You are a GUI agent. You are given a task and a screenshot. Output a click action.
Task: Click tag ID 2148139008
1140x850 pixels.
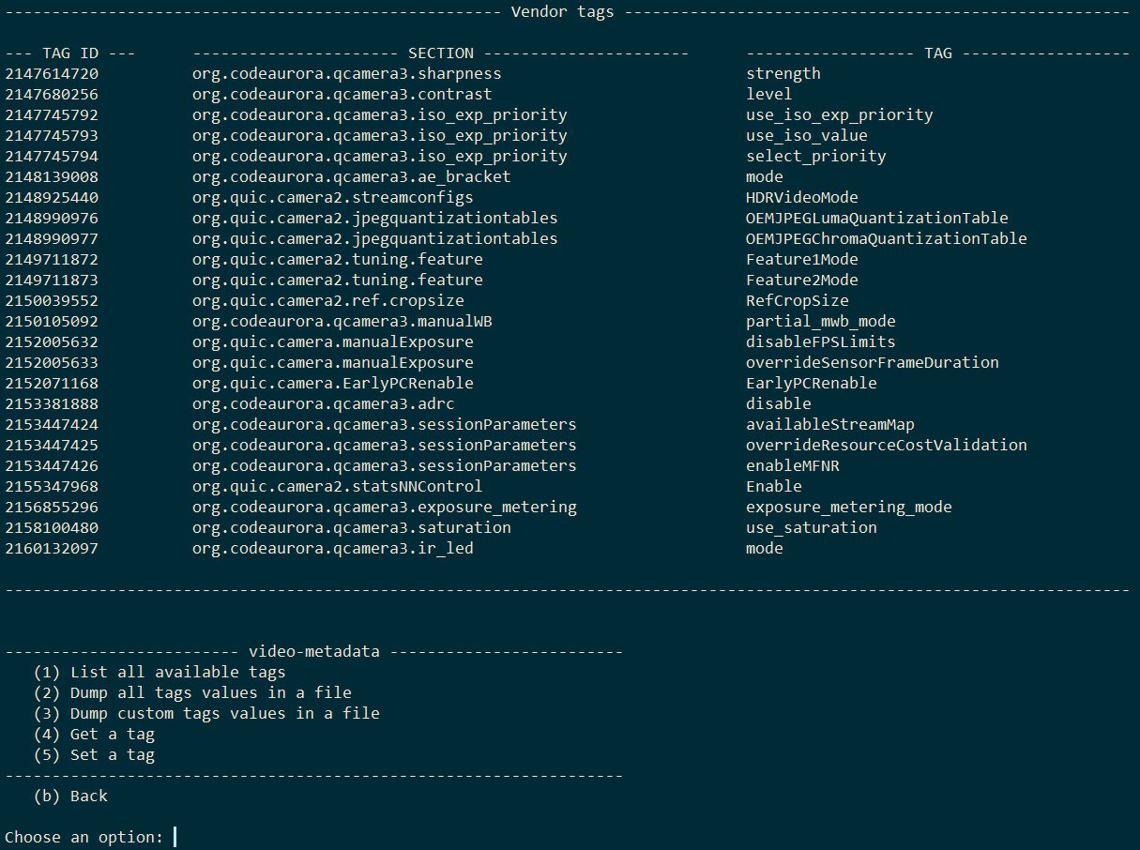click(52, 176)
